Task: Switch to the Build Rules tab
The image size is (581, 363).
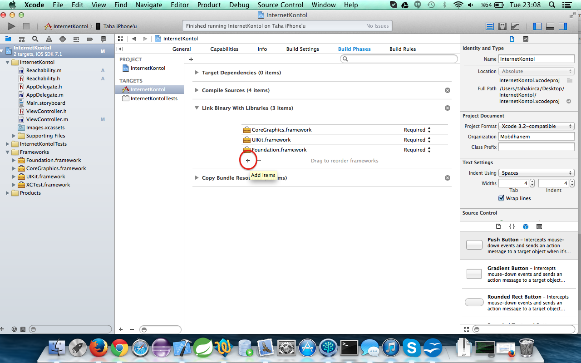Action: (x=403, y=49)
